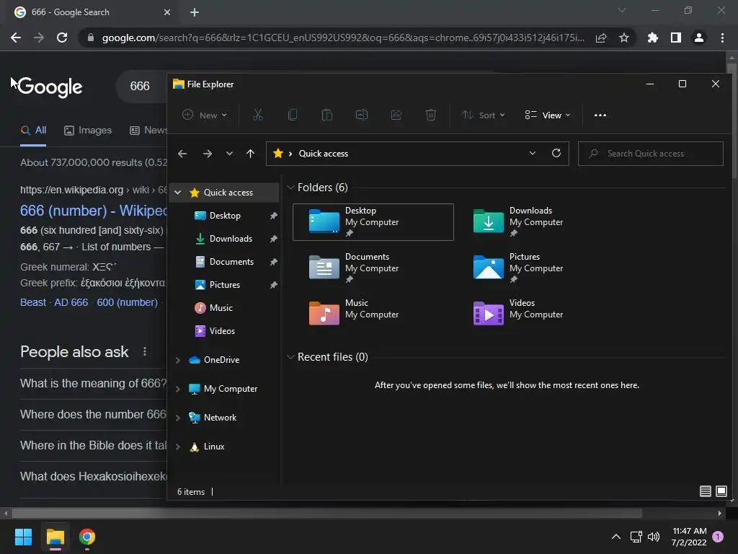This screenshot has height=554, width=738.
Task: Open the 666 (number) Wikipedia result
Action: click(x=93, y=211)
